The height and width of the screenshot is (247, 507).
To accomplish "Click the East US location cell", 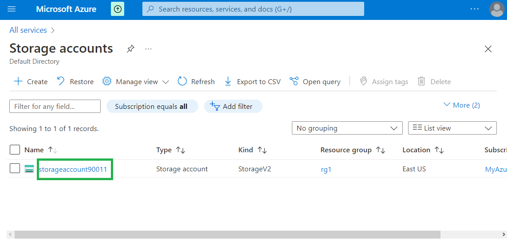I will click(x=414, y=169).
